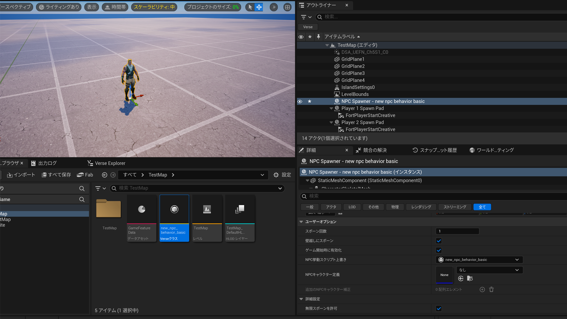Use selected asset for NPC character definition arrow
The height and width of the screenshot is (319, 567).
[461, 279]
